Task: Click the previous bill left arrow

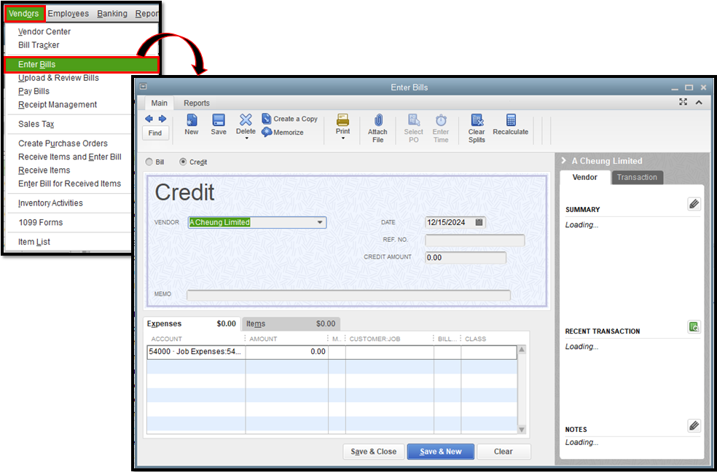Action: (x=149, y=119)
